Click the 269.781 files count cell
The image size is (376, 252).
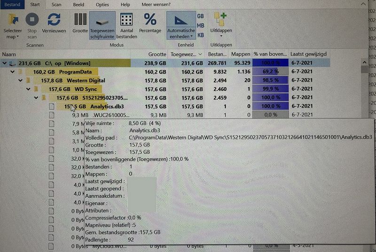coord(217,63)
